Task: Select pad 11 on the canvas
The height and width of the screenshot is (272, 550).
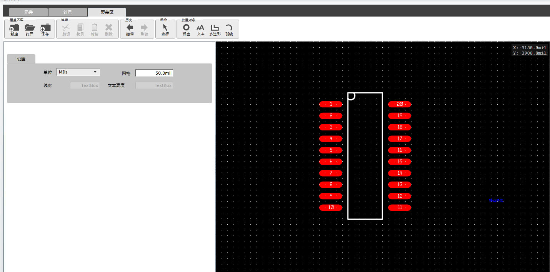Action: [400, 208]
